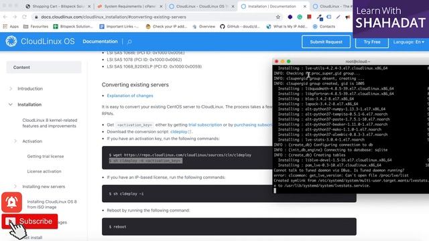This screenshot has height=241, width=429.
Task: Click the Documentation header link
Action: (x=100, y=42)
